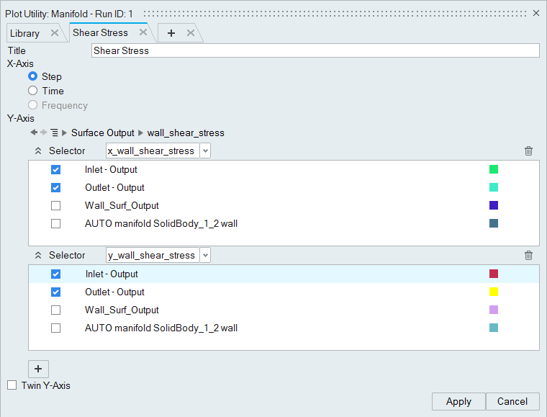Collapse the x_wall_shear_stress selector section
547x417 pixels.
click(38, 151)
